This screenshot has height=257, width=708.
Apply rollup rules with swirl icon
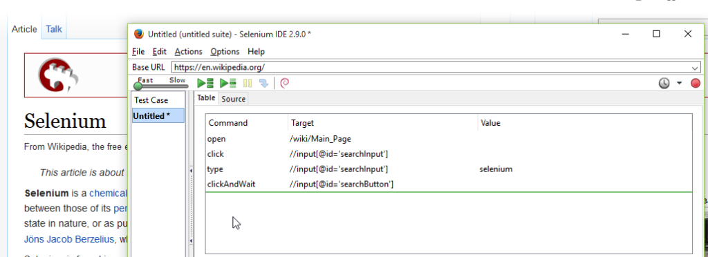pos(284,83)
